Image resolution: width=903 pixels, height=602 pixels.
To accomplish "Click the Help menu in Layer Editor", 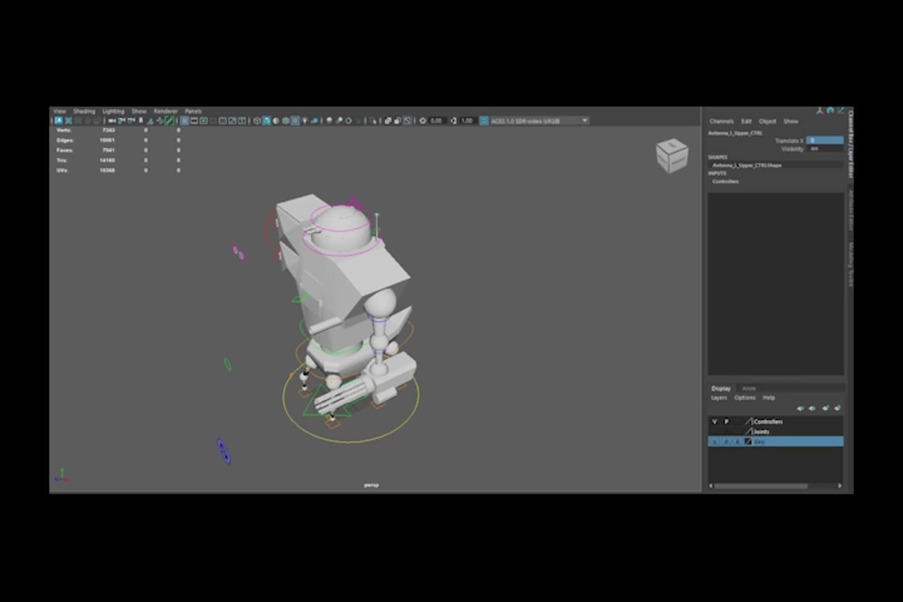I will tap(769, 397).
